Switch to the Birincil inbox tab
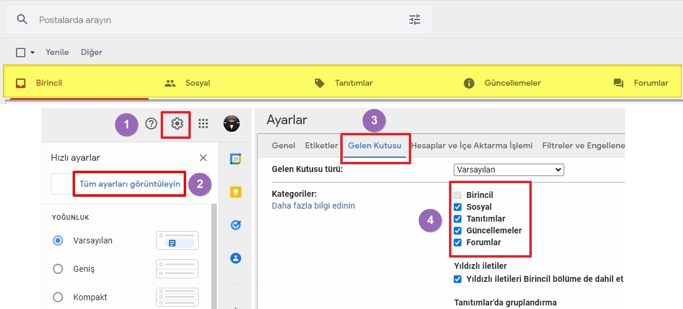 click(79, 83)
